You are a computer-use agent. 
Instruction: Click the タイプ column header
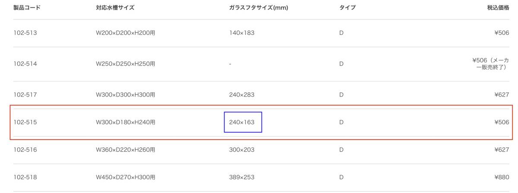[x=347, y=8]
